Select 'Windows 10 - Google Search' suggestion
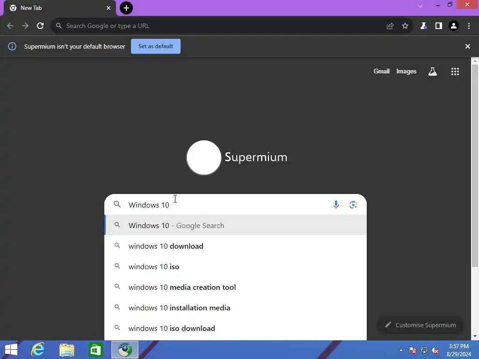 pos(236,225)
